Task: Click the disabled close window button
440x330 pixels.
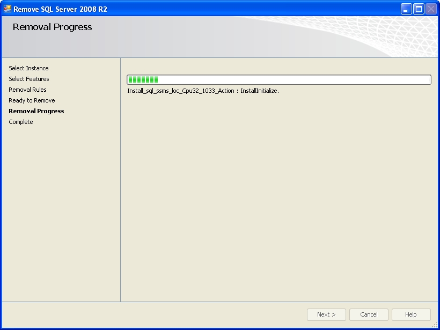Action: pyautogui.click(x=431, y=9)
